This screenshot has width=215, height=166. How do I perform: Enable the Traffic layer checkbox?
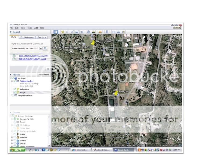(x=15, y=134)
